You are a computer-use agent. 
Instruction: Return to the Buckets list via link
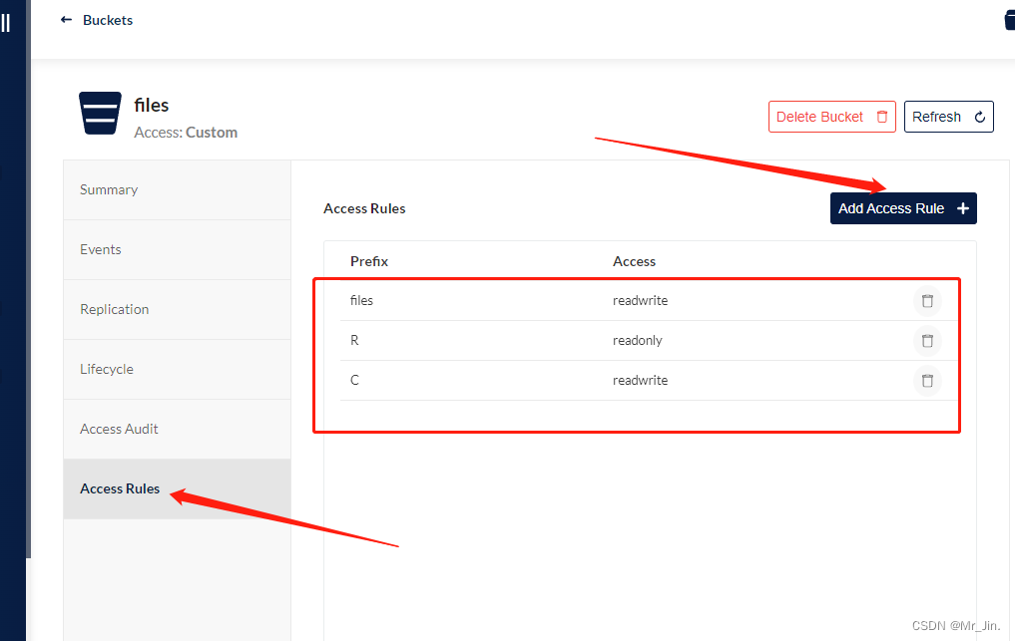[x=108, y=20]
